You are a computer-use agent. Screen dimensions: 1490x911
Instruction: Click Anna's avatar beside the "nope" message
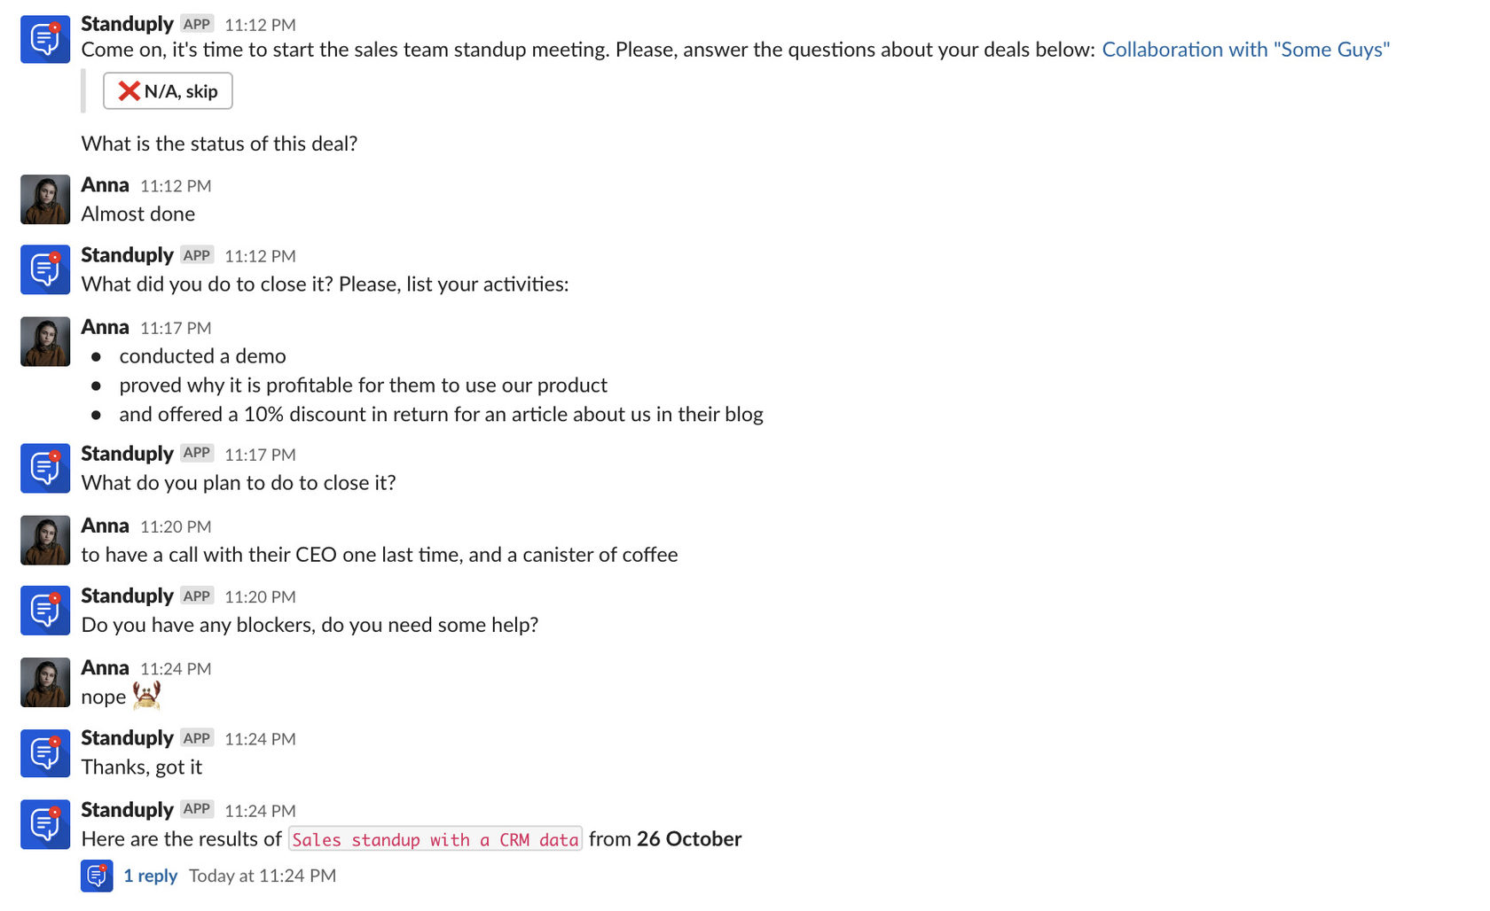(45, 682)
